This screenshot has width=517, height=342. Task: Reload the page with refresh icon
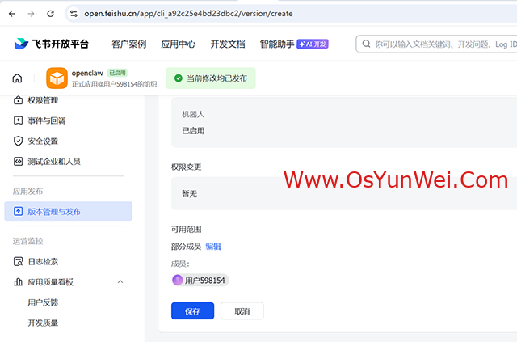coord(51,14)
